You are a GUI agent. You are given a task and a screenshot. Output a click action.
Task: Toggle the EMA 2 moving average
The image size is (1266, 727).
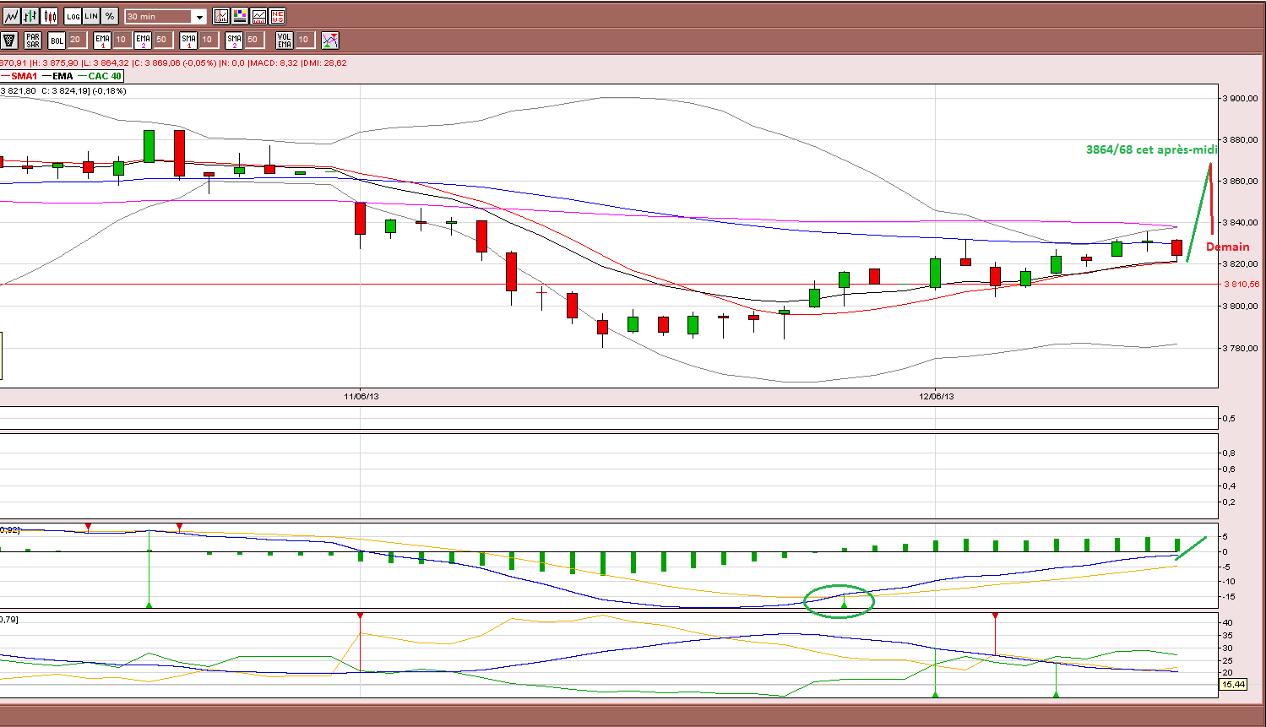tap(143, 40)
